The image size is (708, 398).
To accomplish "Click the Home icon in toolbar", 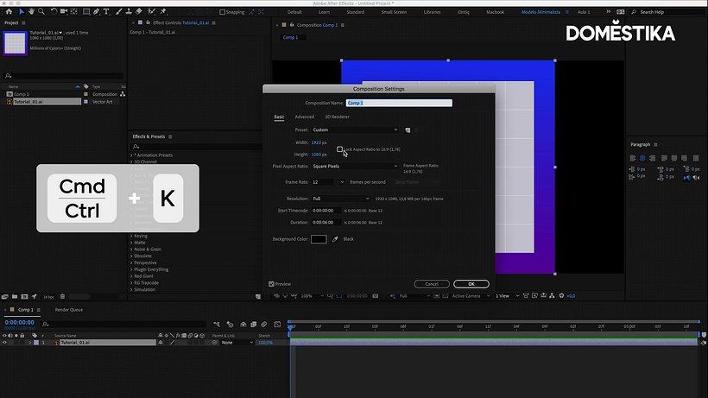I will tap(9, 12).
